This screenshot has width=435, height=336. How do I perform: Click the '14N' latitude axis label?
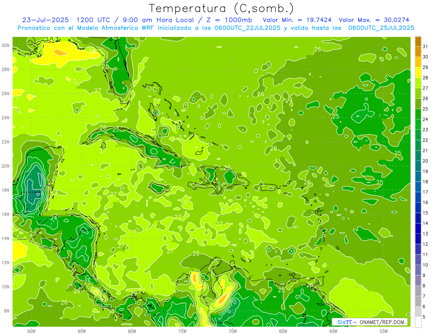pos(6,238)
